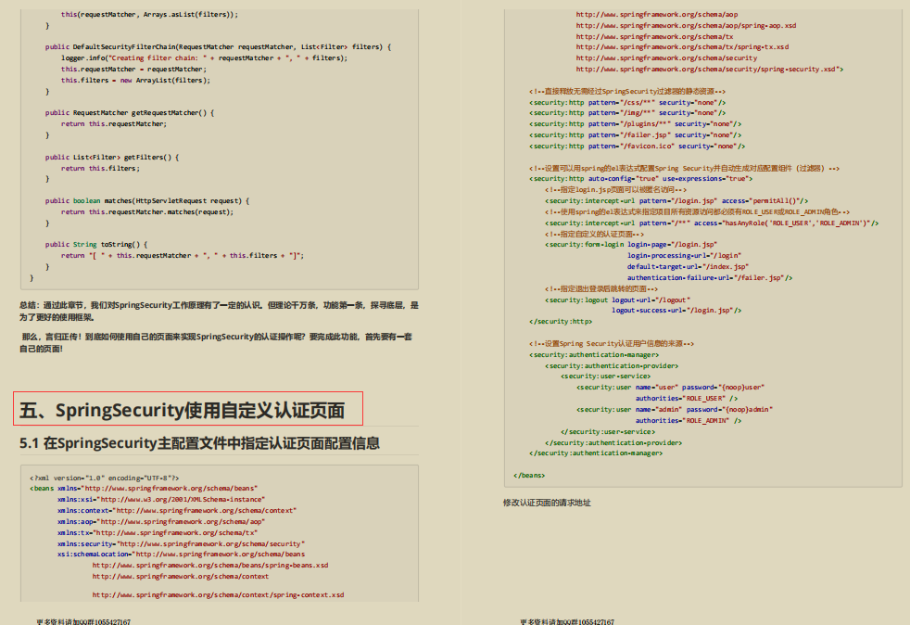Viewport: 910px width, 625px height.
Task: Click the 'authorities="ROLE_ADMIN" />' line
Action: pyautogui.click(x=689, y=421)
